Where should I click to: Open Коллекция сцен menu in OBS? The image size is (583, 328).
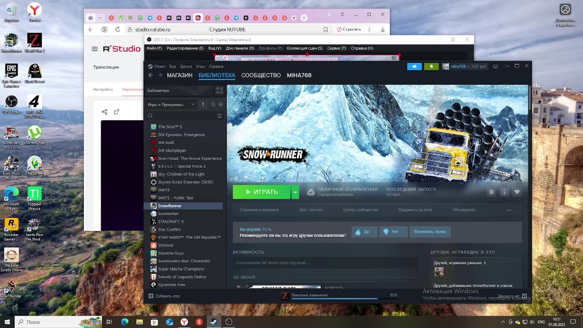[x=304, y=48]
